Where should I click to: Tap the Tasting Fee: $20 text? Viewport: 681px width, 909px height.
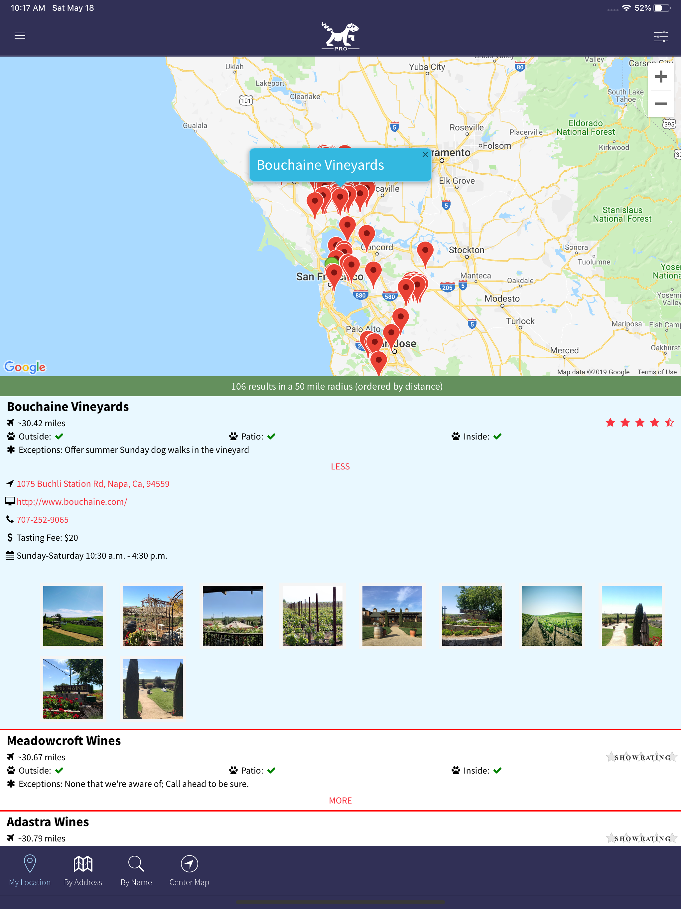tap(47, 538)
